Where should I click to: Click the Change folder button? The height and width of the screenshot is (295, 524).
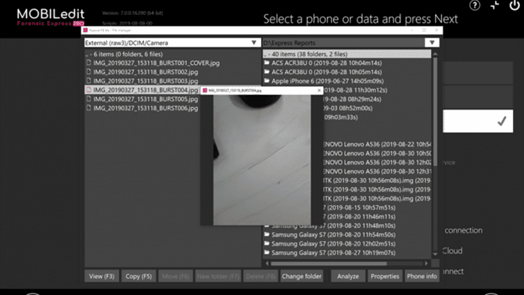coord(302,276)
